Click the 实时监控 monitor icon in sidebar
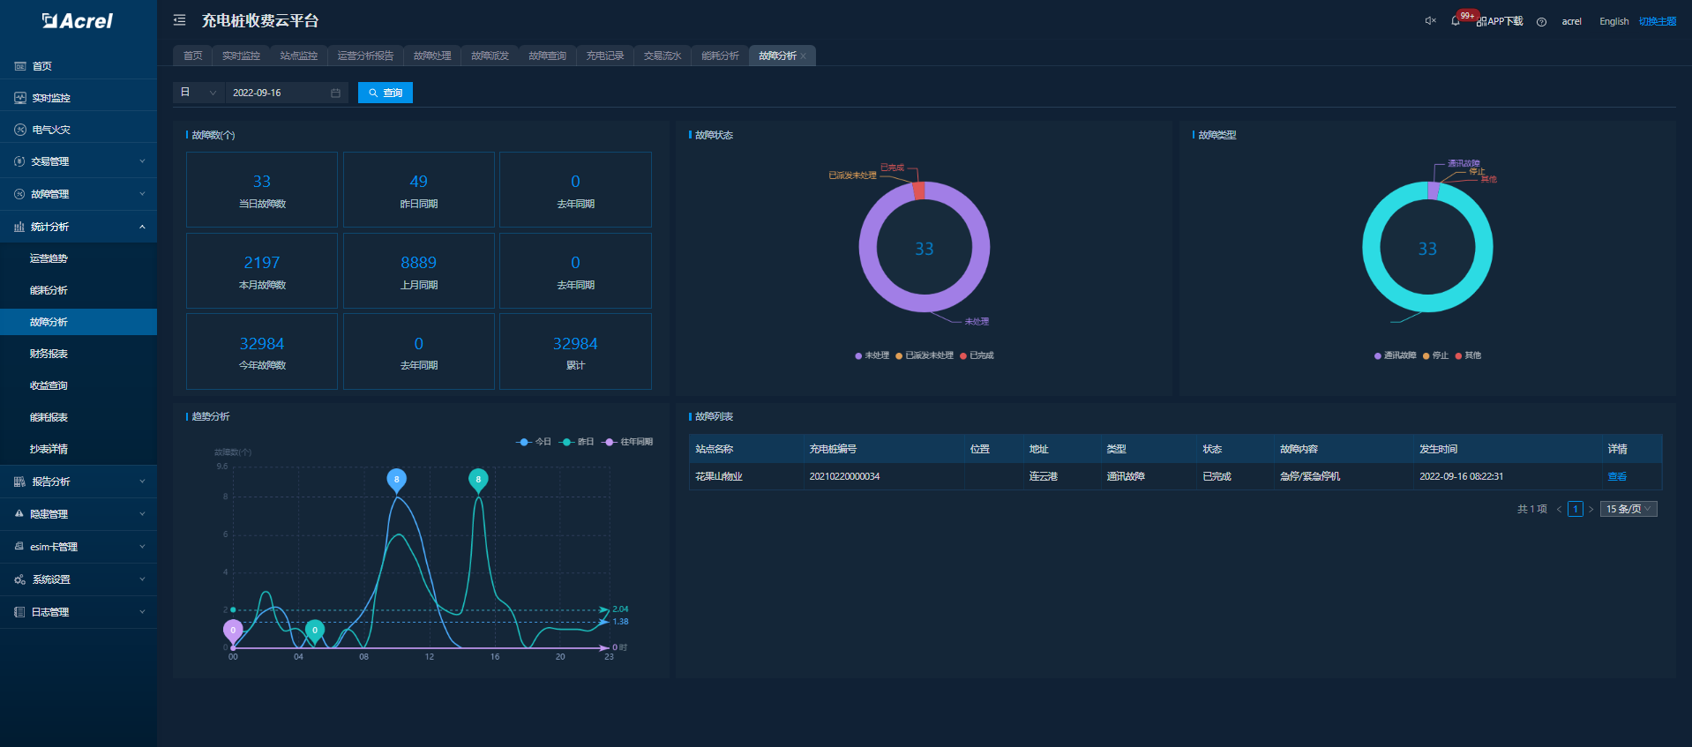Viewport: 1692px width, 747px height. [19, 98]
